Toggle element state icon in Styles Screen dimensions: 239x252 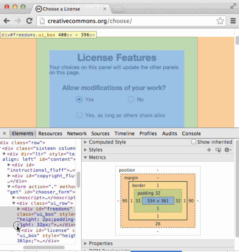pos(218,150)
